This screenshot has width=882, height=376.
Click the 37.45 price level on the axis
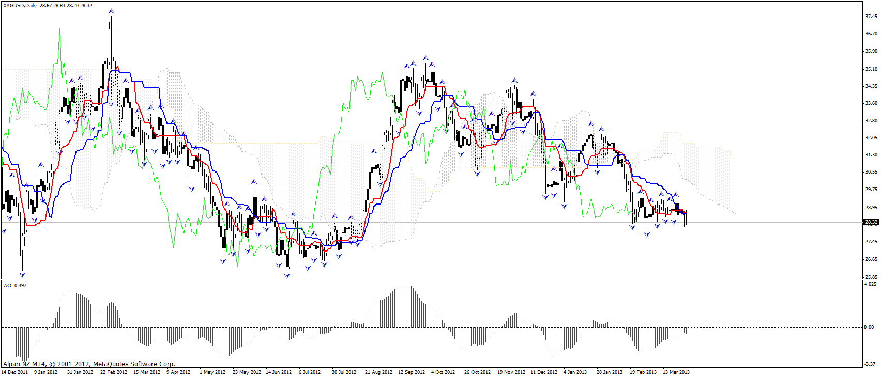coord(871,17)
